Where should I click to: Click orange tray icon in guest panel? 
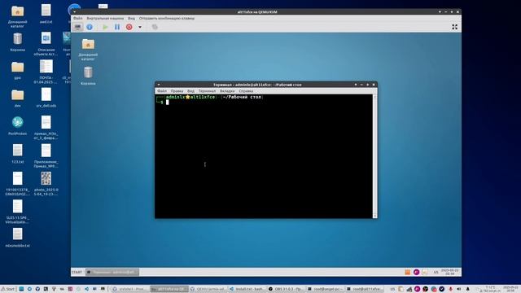(x=408, y=272)
